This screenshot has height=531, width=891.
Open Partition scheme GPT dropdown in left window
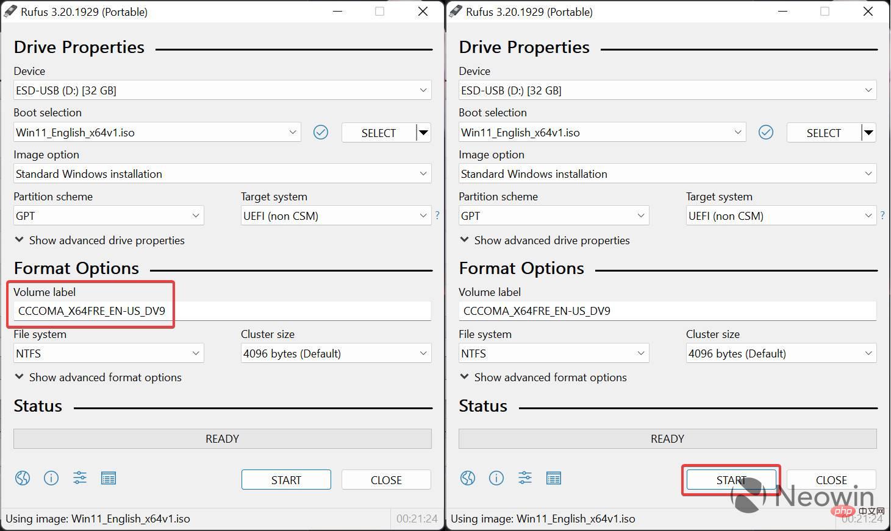click(109, 216)
